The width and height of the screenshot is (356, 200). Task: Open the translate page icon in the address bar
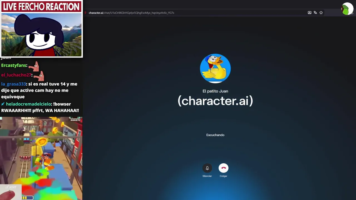[x=315, y=12]
